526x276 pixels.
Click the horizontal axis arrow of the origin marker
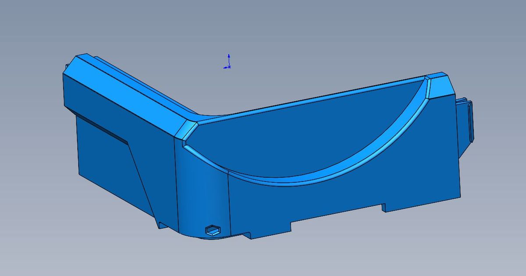pos(224,67)
